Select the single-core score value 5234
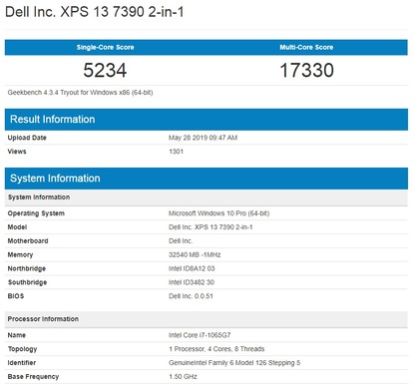 pyautogui.click(x=105, y=70)
